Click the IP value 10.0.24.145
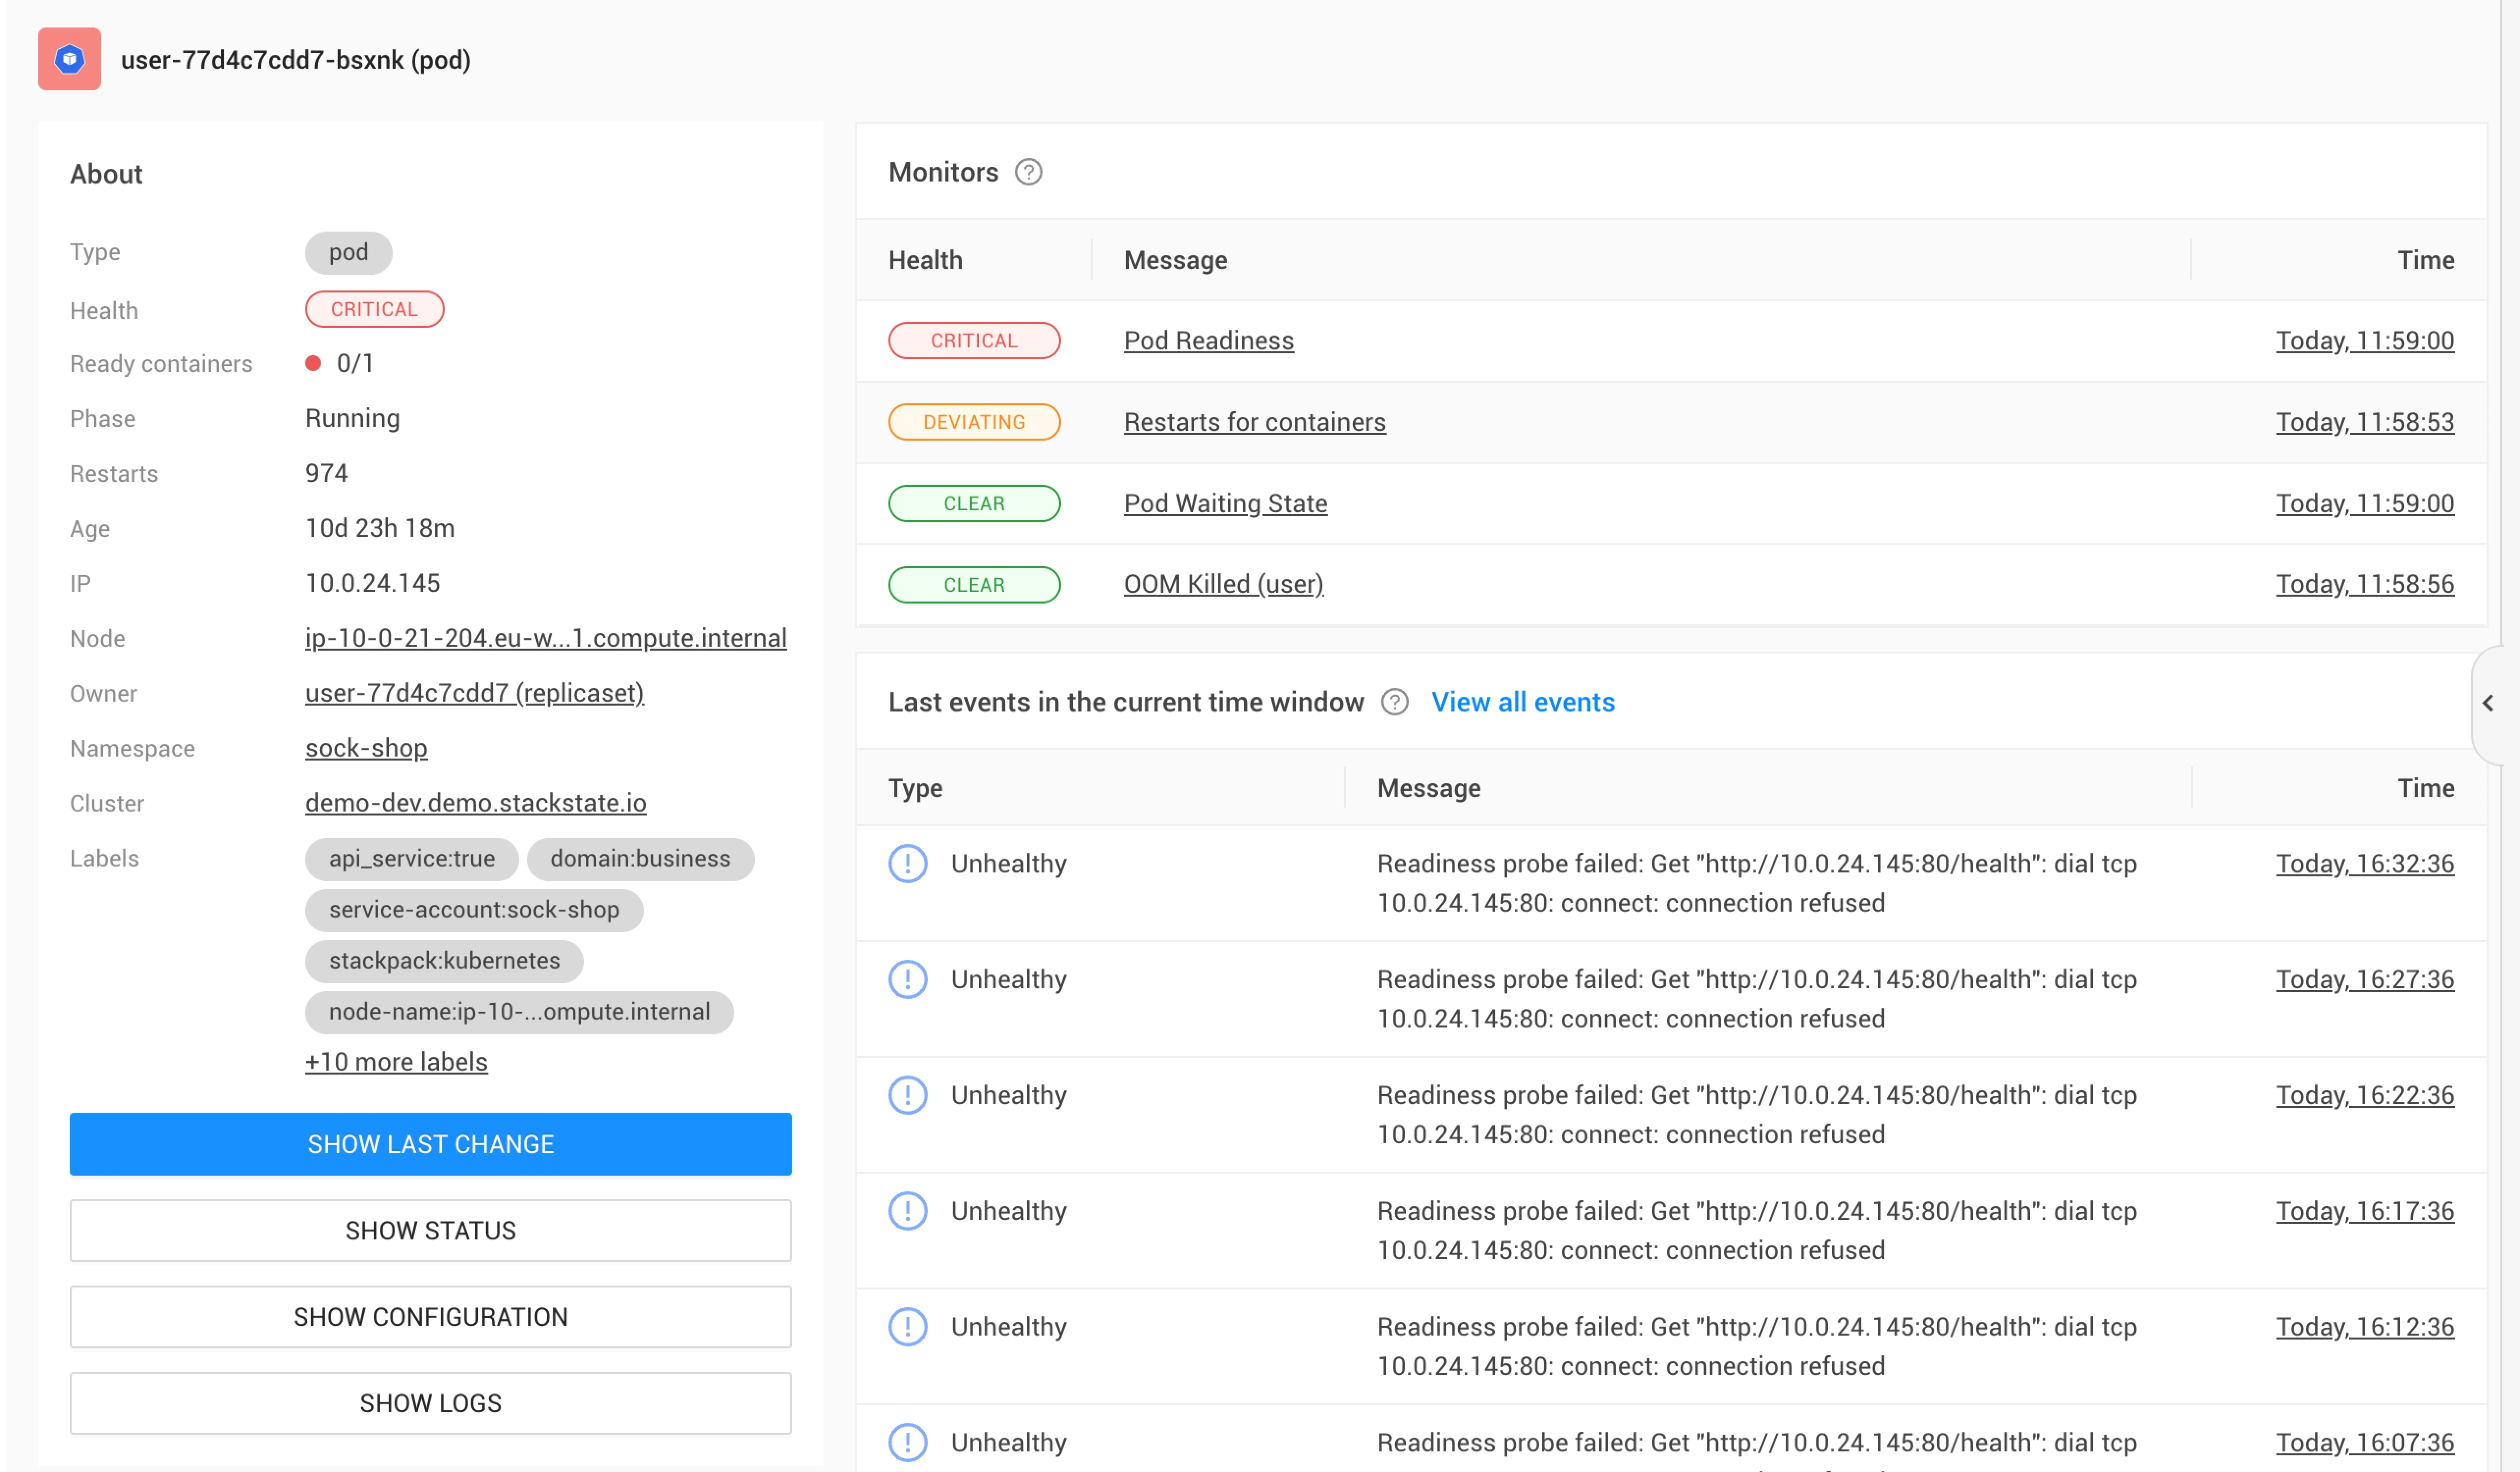2520x1472 pixels. pos(372,582)
